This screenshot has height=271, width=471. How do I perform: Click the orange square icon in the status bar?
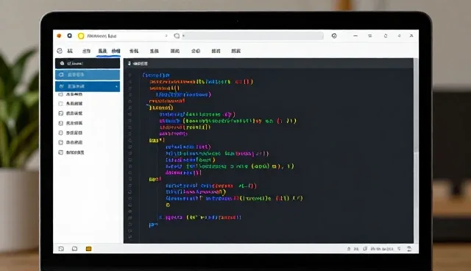[x=88, y=249]
